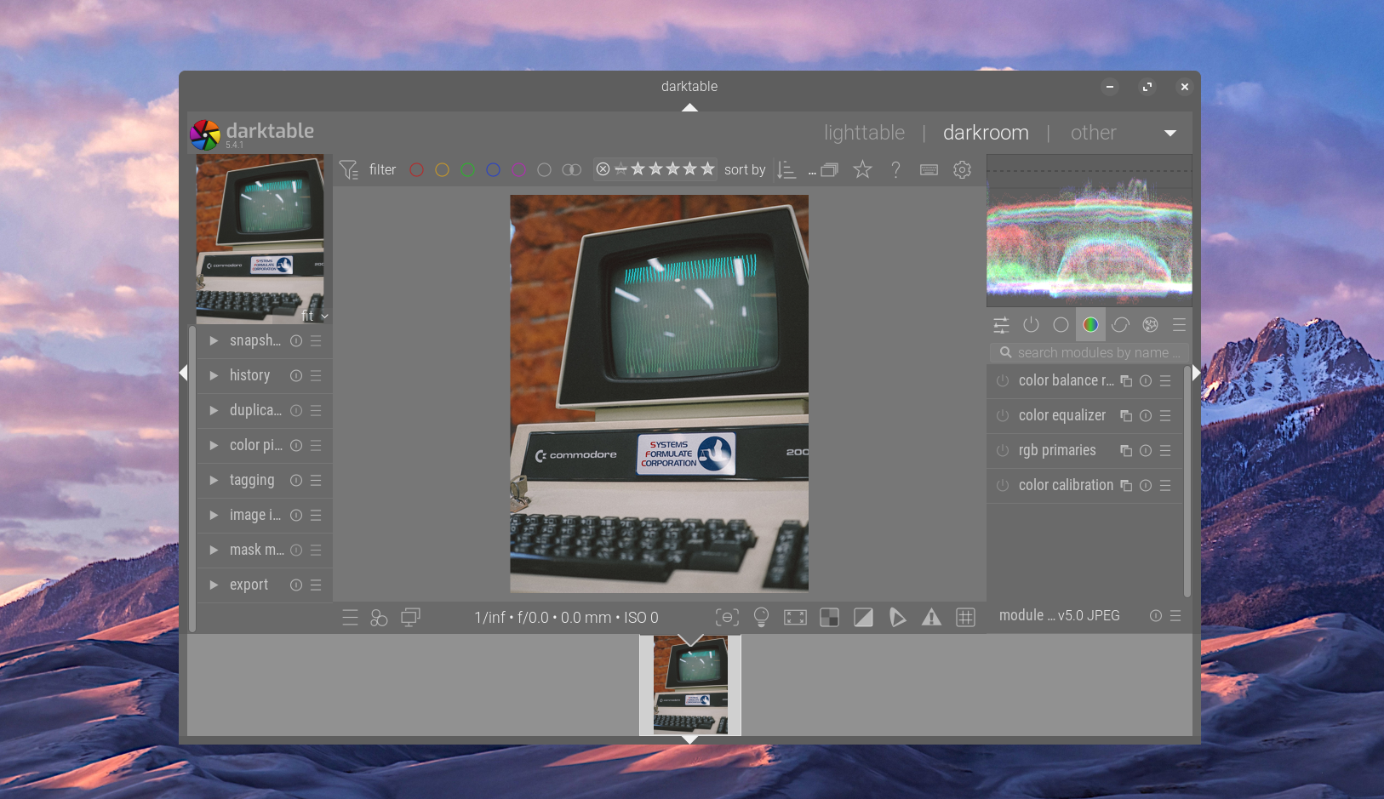Open the view selection dropdown arrow
This screenshot has height=799, width=1384.
coord(1170,134)
